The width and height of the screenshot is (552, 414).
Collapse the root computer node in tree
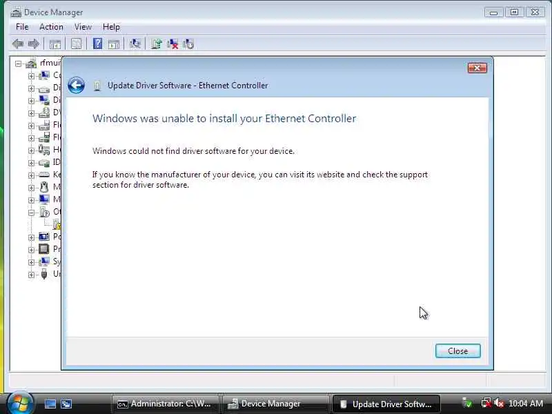click(x=19, y=63)
